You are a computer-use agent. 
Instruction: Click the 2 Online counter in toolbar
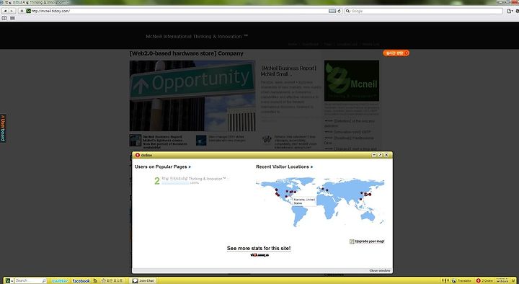point(484,280)
